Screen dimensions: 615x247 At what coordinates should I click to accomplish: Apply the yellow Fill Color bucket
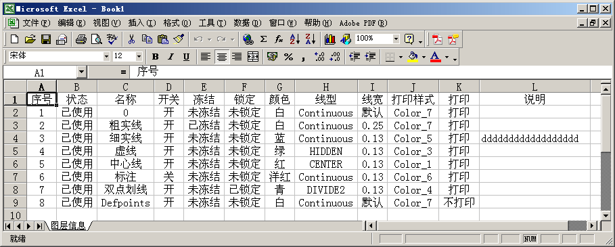pyautogui.click(x=413, y=57)
